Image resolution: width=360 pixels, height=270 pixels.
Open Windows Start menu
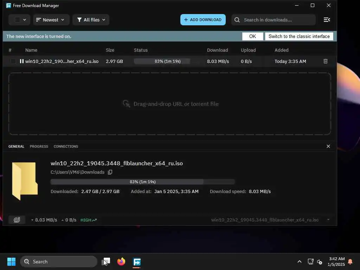point(11,262)
